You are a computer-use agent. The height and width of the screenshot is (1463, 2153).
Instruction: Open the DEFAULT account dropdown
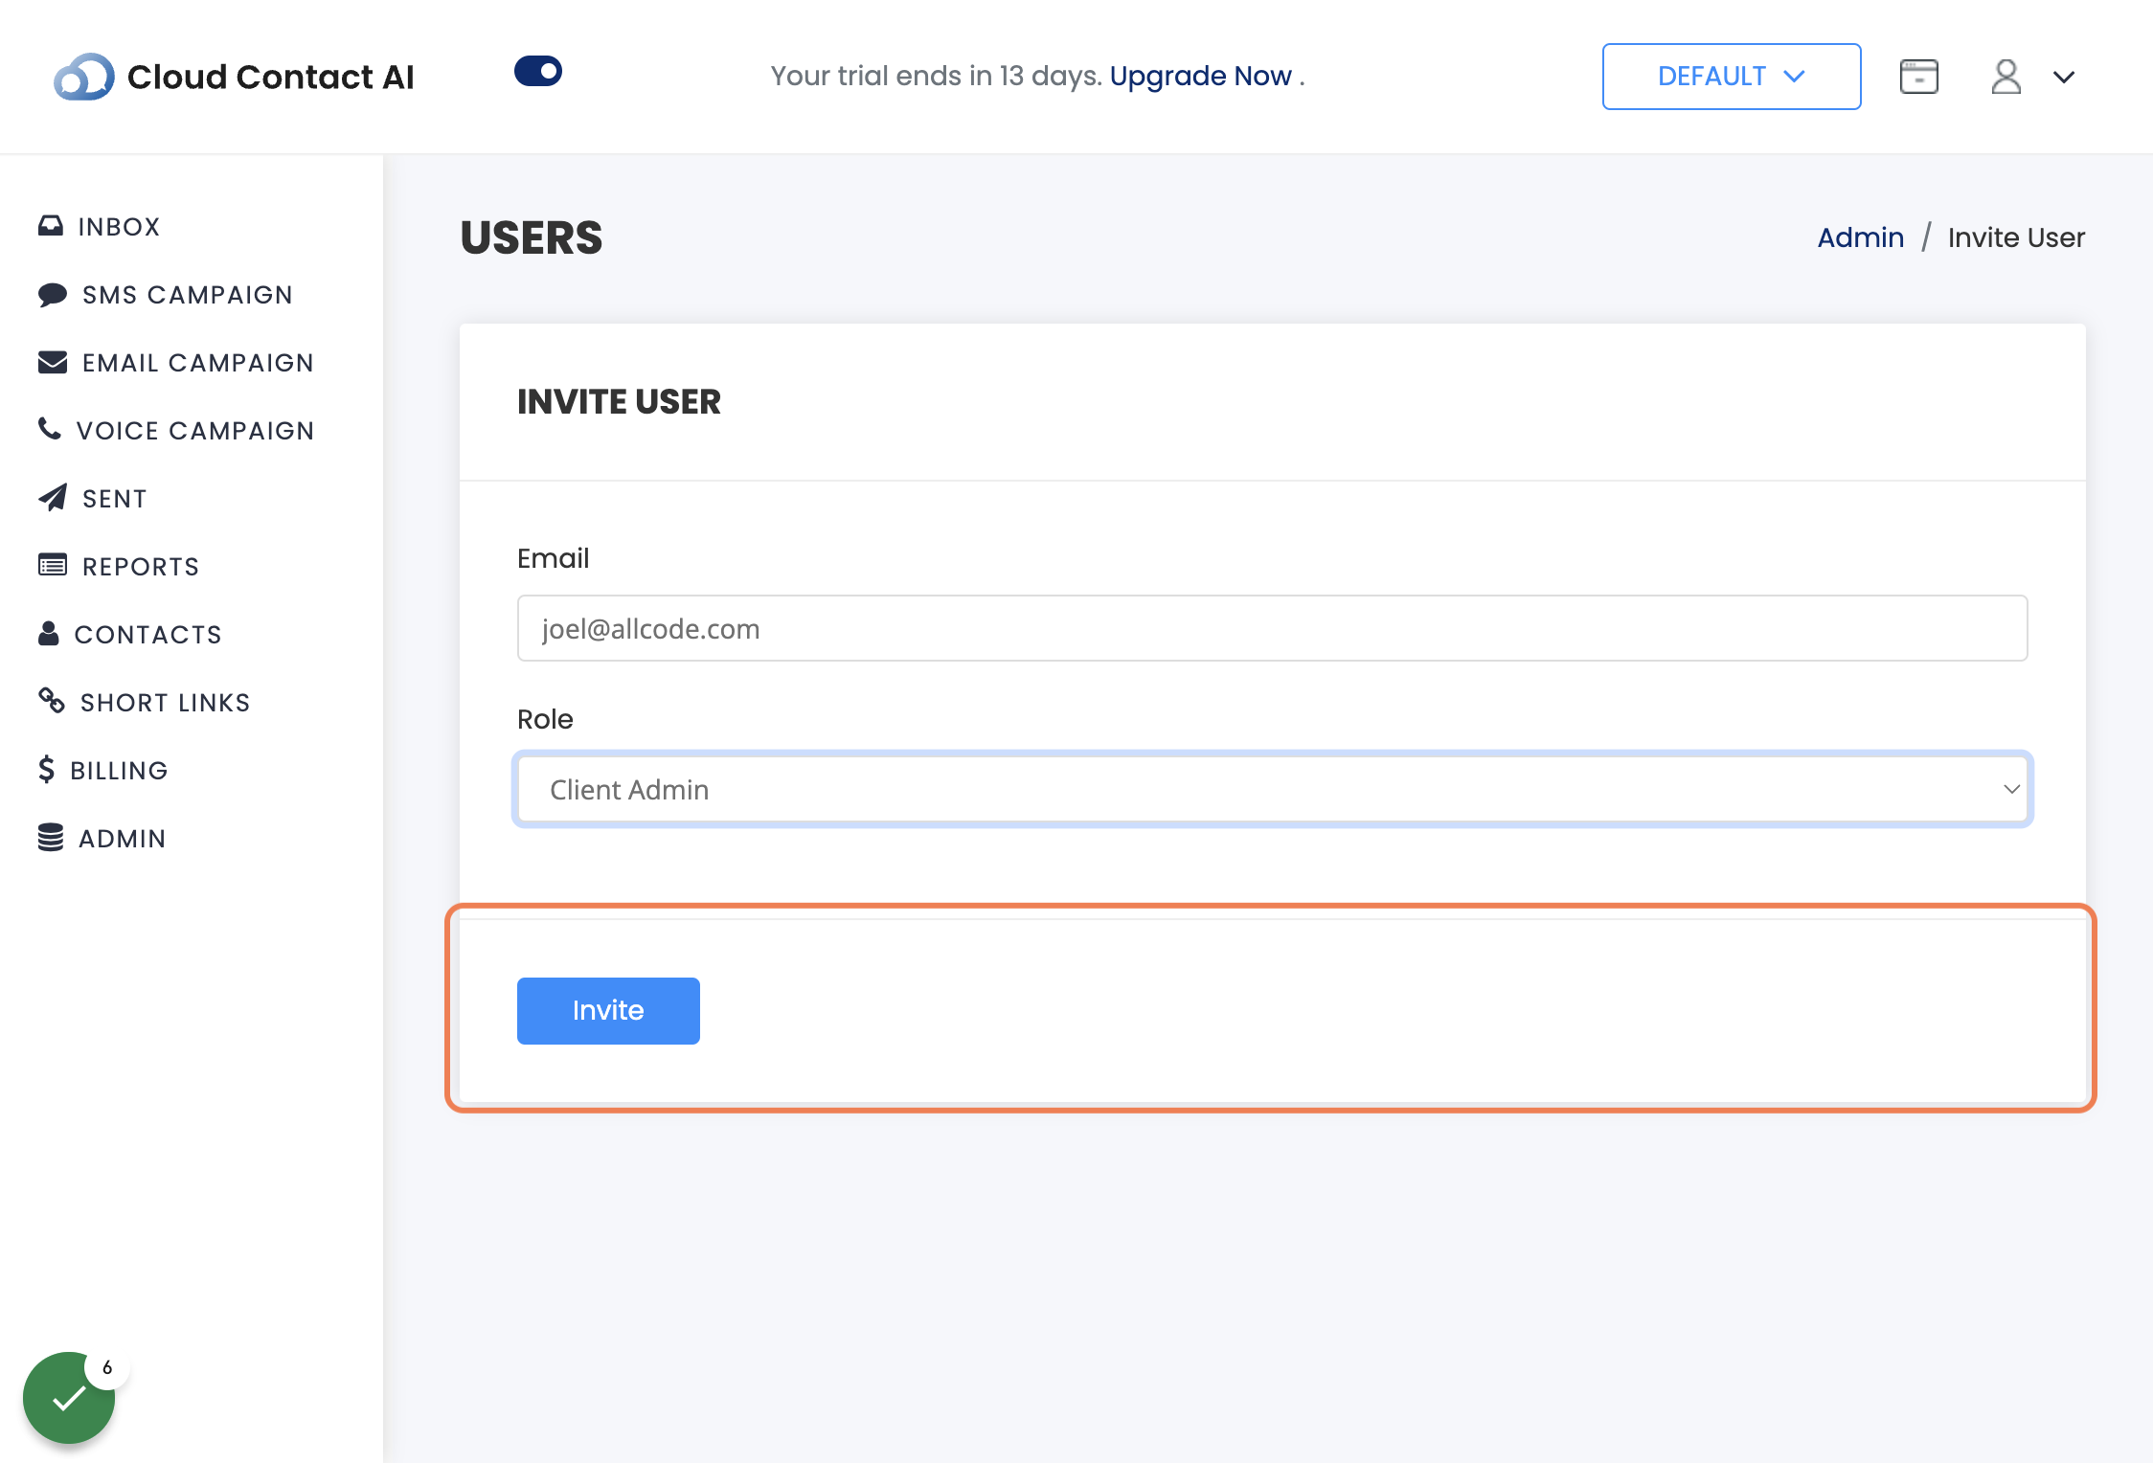[x=1732, y=77]
